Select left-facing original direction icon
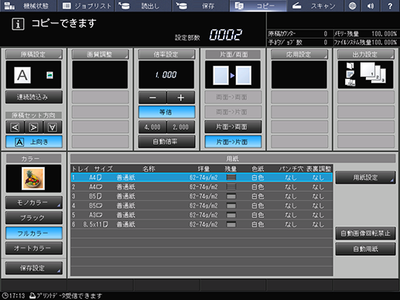400x300 pixels. [15, 128]
